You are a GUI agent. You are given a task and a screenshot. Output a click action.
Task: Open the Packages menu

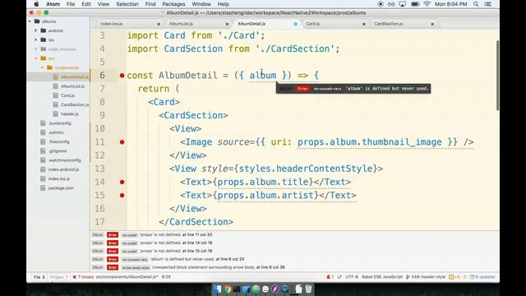pos(173,4)
